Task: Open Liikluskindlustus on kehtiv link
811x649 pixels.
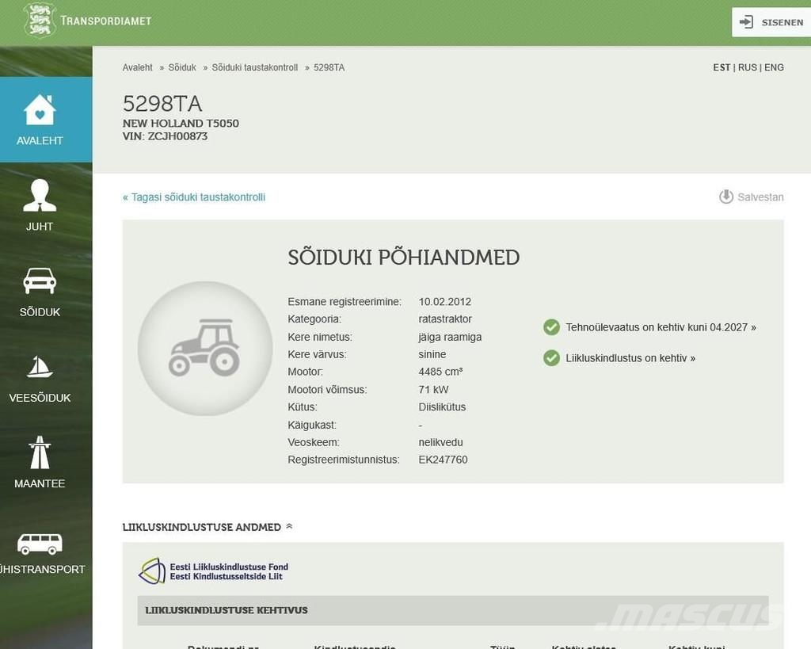Action: pos(630,358)
